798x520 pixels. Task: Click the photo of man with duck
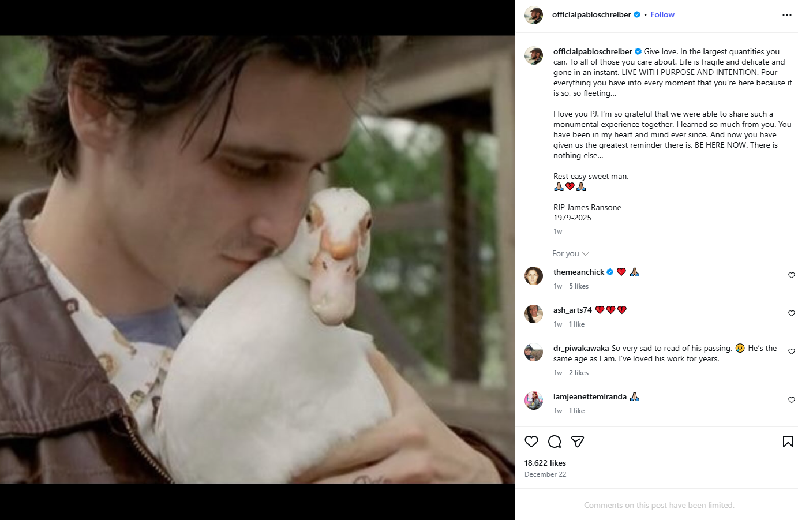[257, 260]
